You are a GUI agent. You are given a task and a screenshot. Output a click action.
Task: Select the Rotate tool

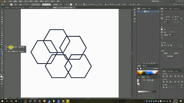tap(2, 38)
